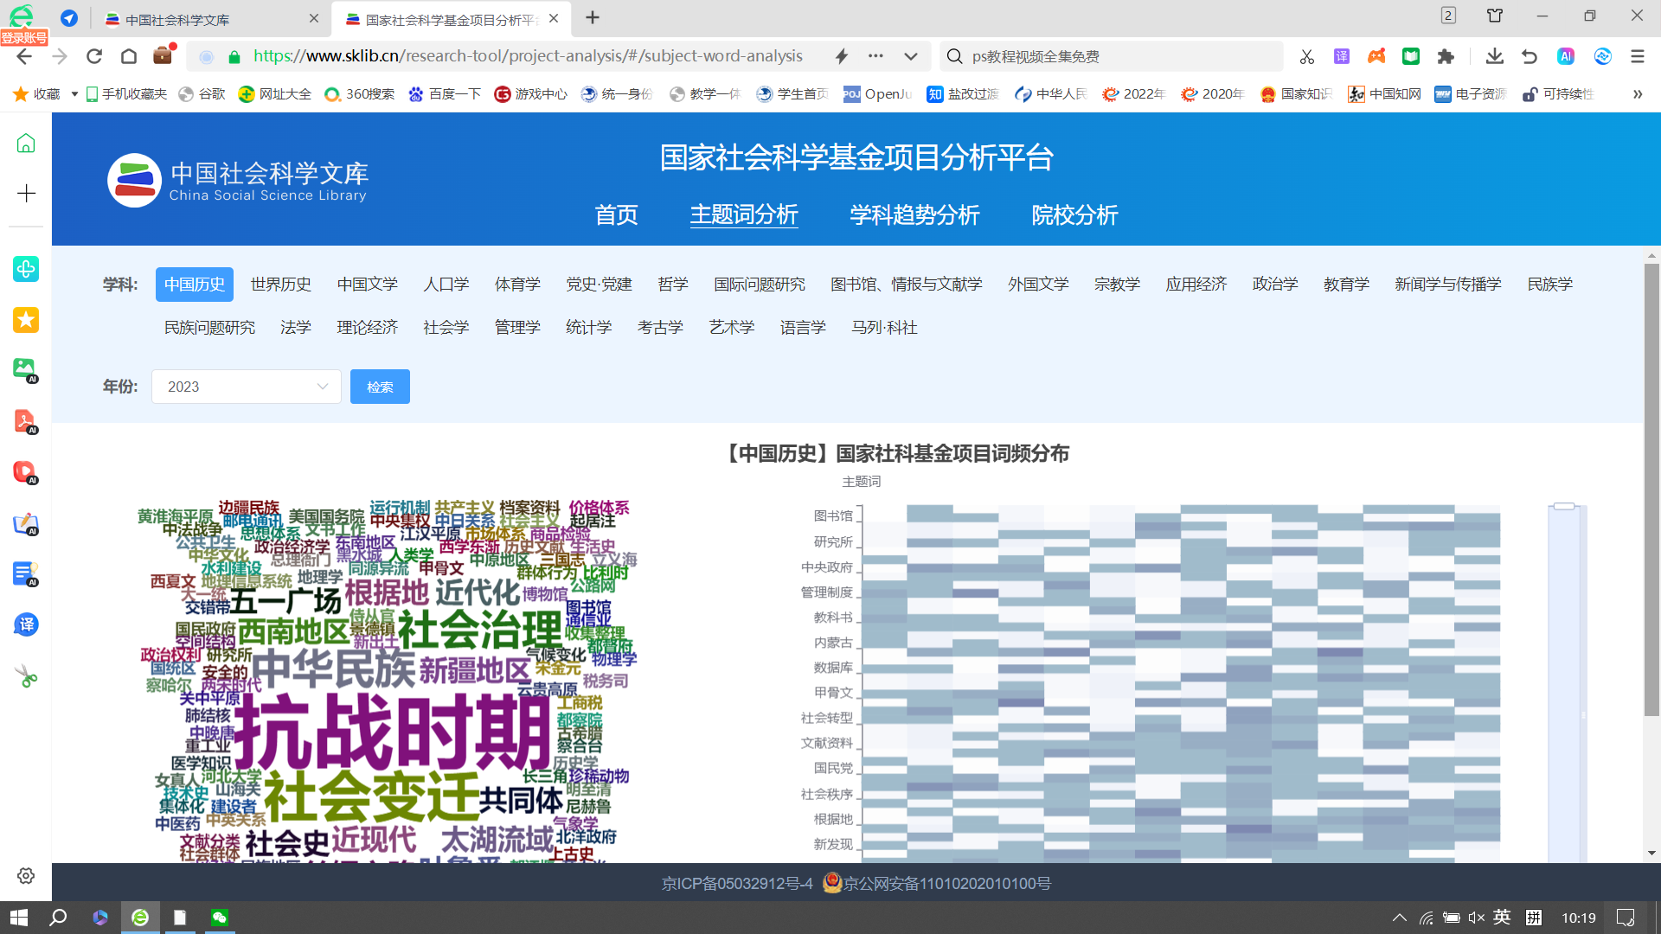Viewport: 1661px width, 934px height.
Task: Select the 哲学 subject filter
Action: (x=673, y=285)
